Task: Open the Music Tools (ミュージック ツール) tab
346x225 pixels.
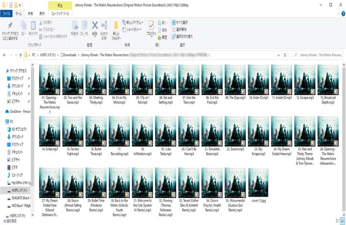Action: 60,13
